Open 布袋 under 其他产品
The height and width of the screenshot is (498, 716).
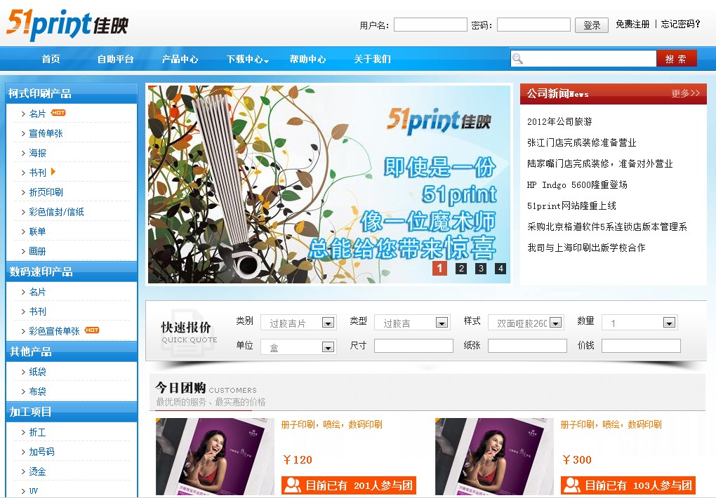pos(37,391)
